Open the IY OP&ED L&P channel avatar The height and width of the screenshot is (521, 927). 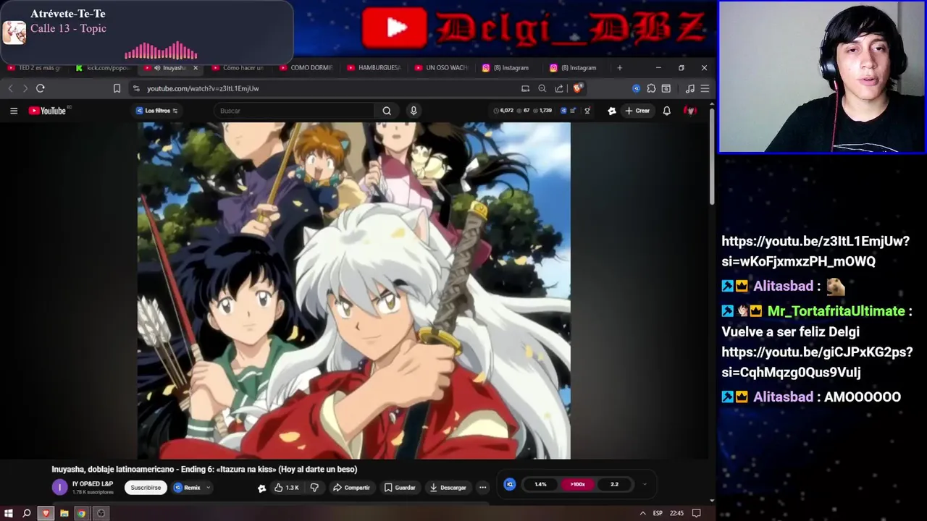[x=59, y=488]
